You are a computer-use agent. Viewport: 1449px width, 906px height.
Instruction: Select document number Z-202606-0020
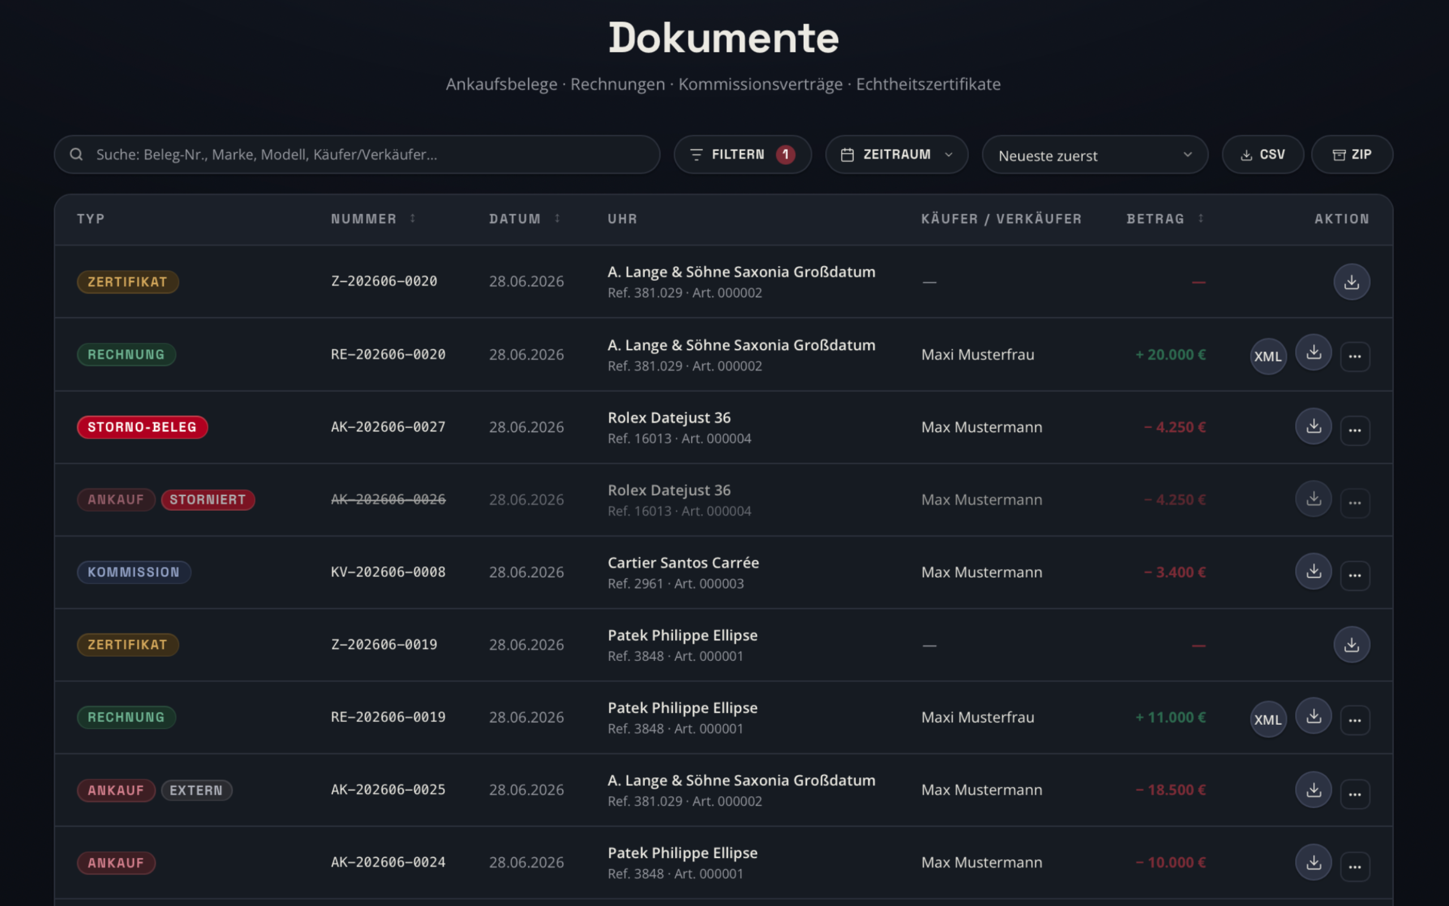pyautogui.click(x=384, y=281)
